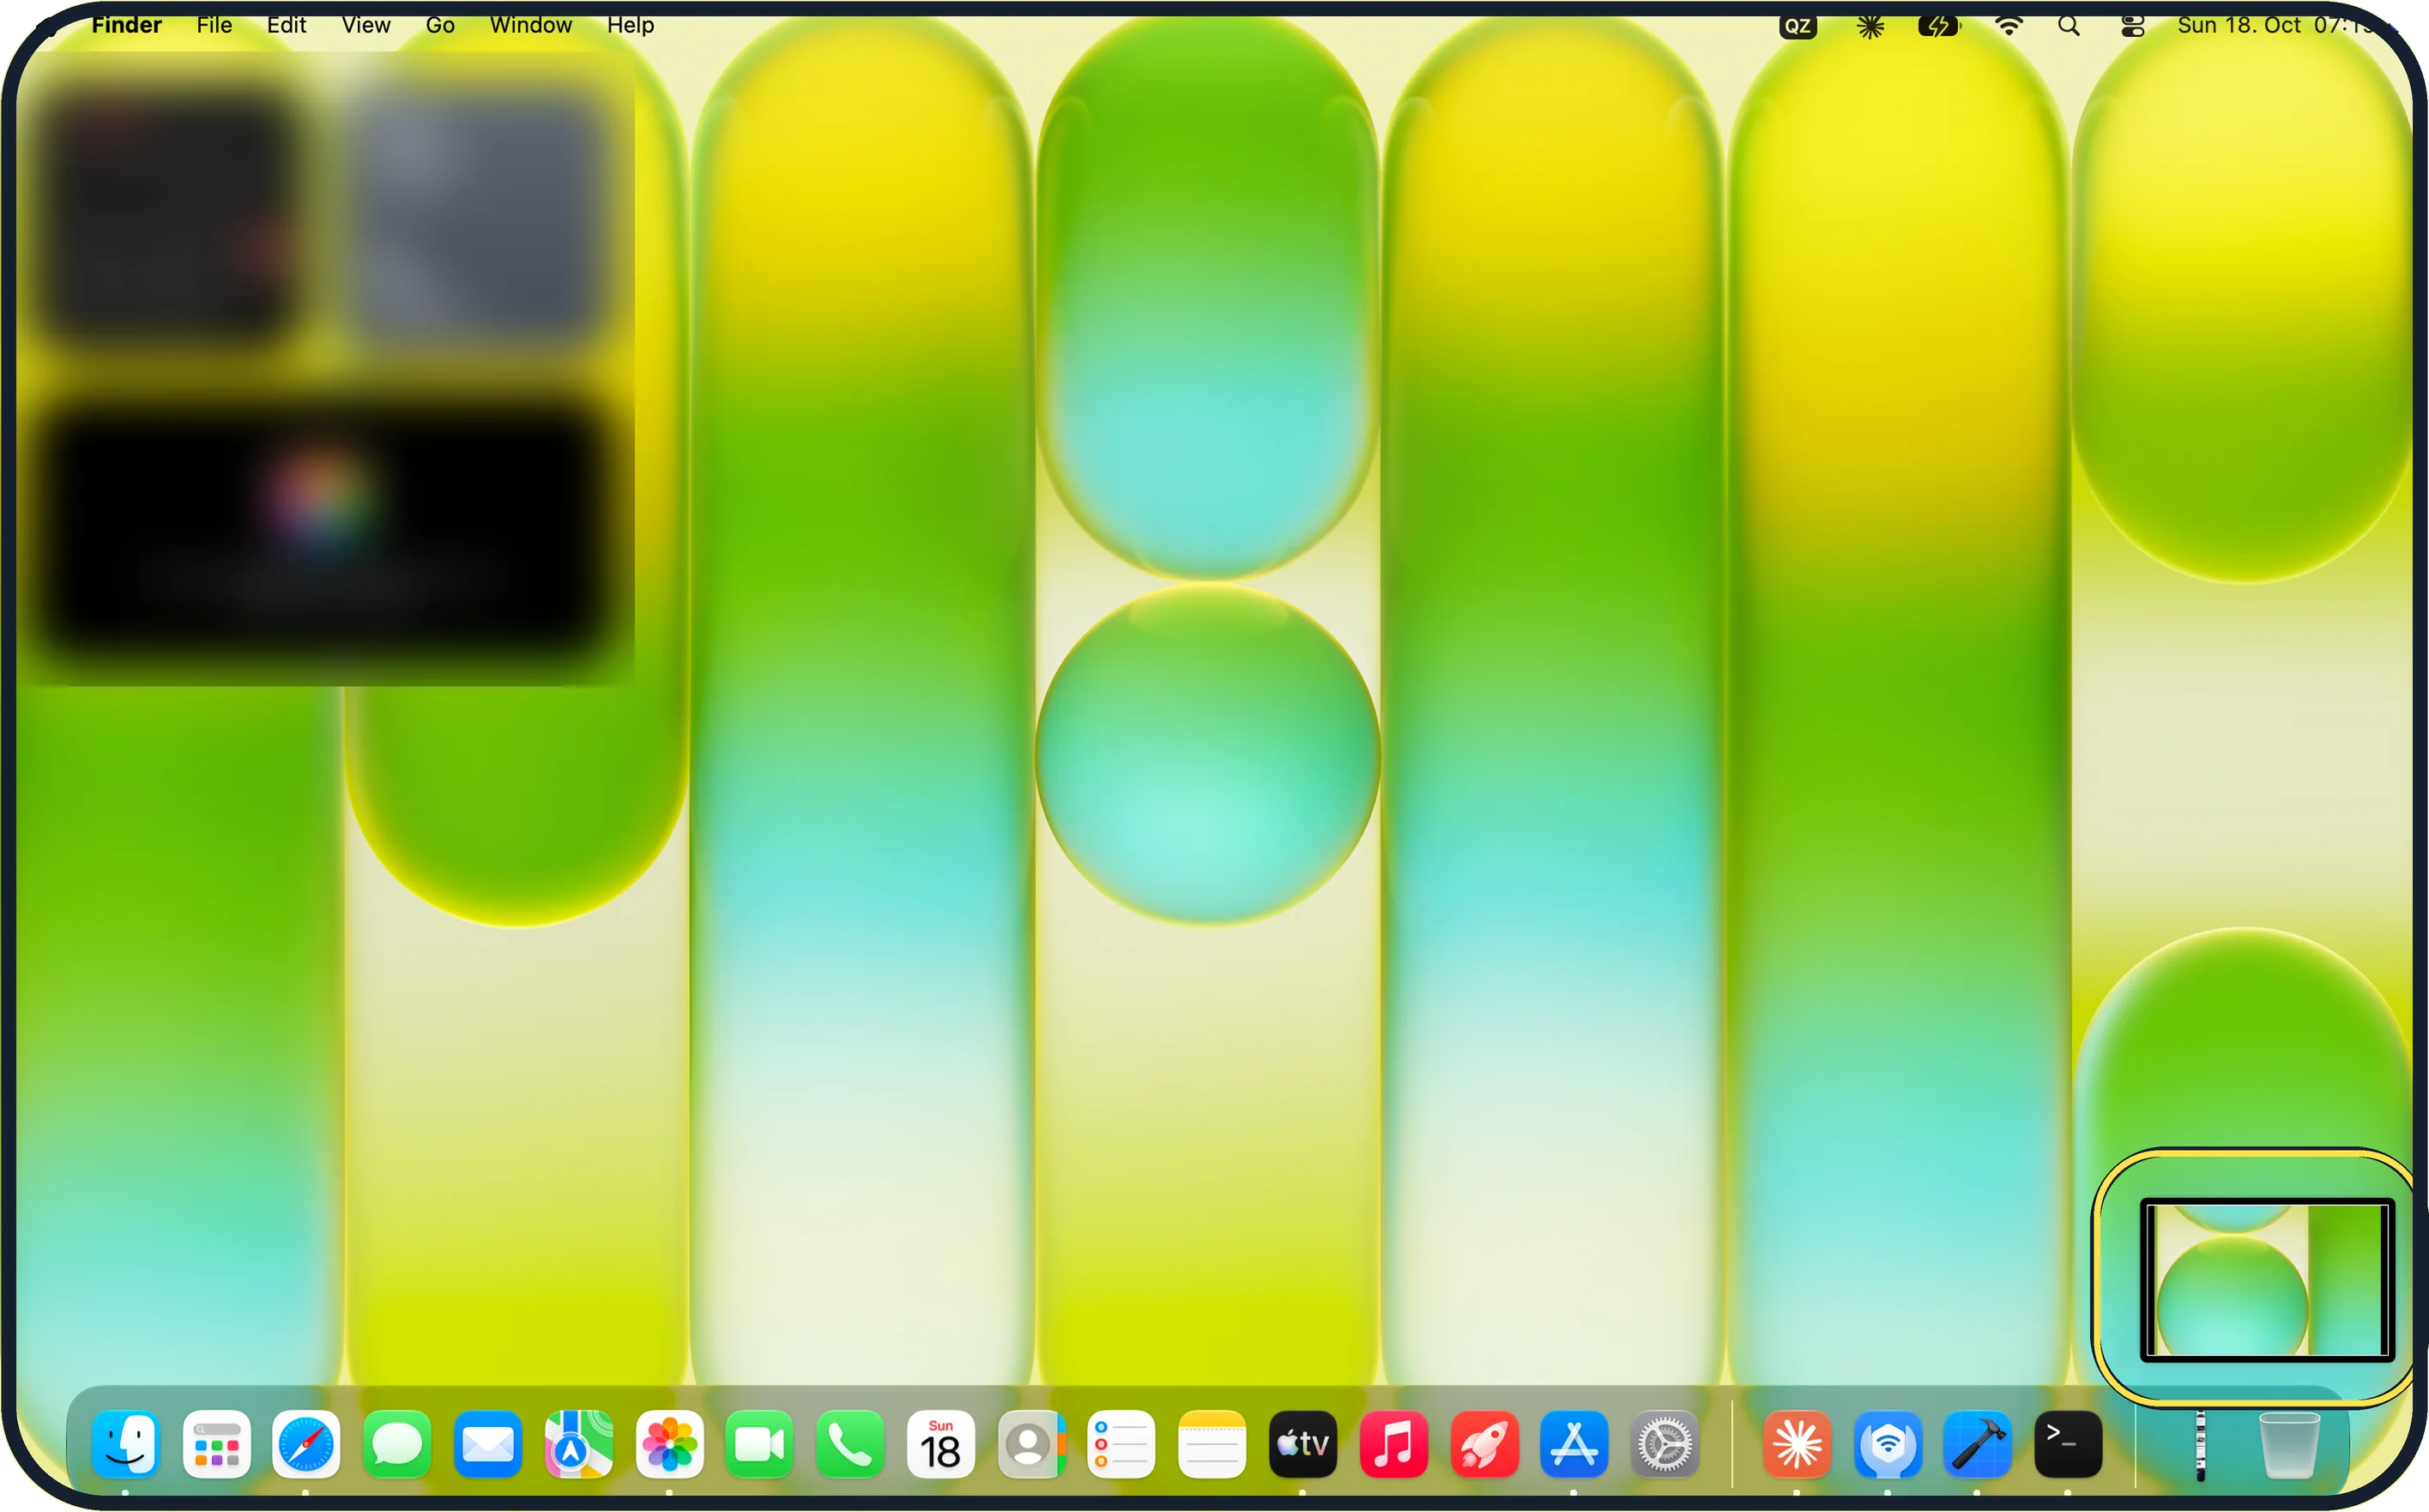Launch Safari from the Dock
The image size is (2429, 1512).
307,1444
